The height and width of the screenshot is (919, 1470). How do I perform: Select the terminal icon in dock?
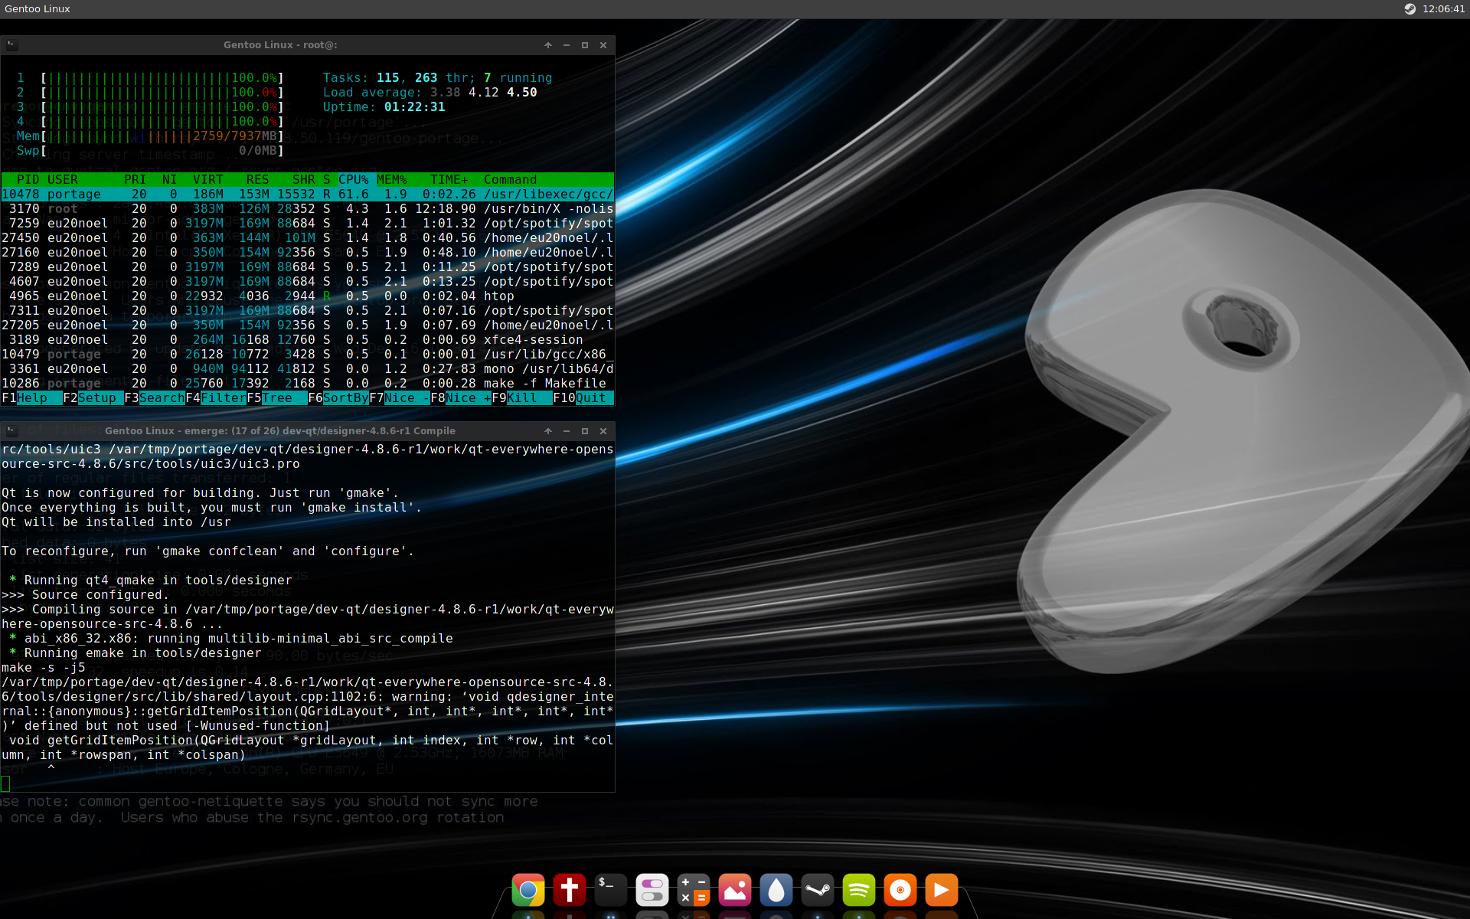coord(606,889)
